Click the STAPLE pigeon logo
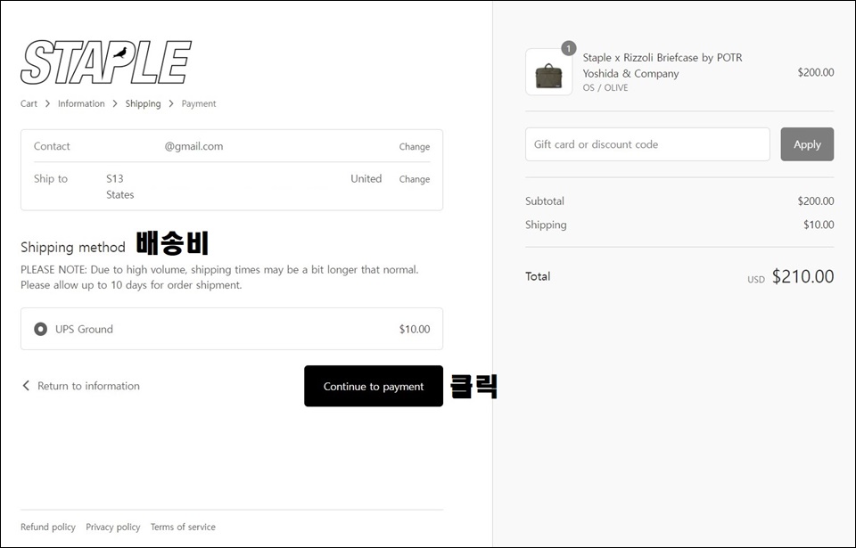Image resolution: width=856 pixels, height=548 pixels. [x=106, y=62]
